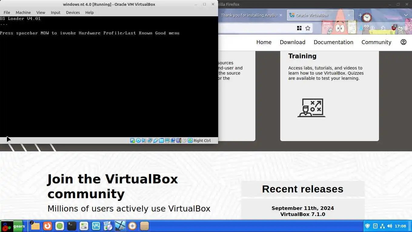Click the audio status icon in VM
412x232 pixels.
[144, 140]
